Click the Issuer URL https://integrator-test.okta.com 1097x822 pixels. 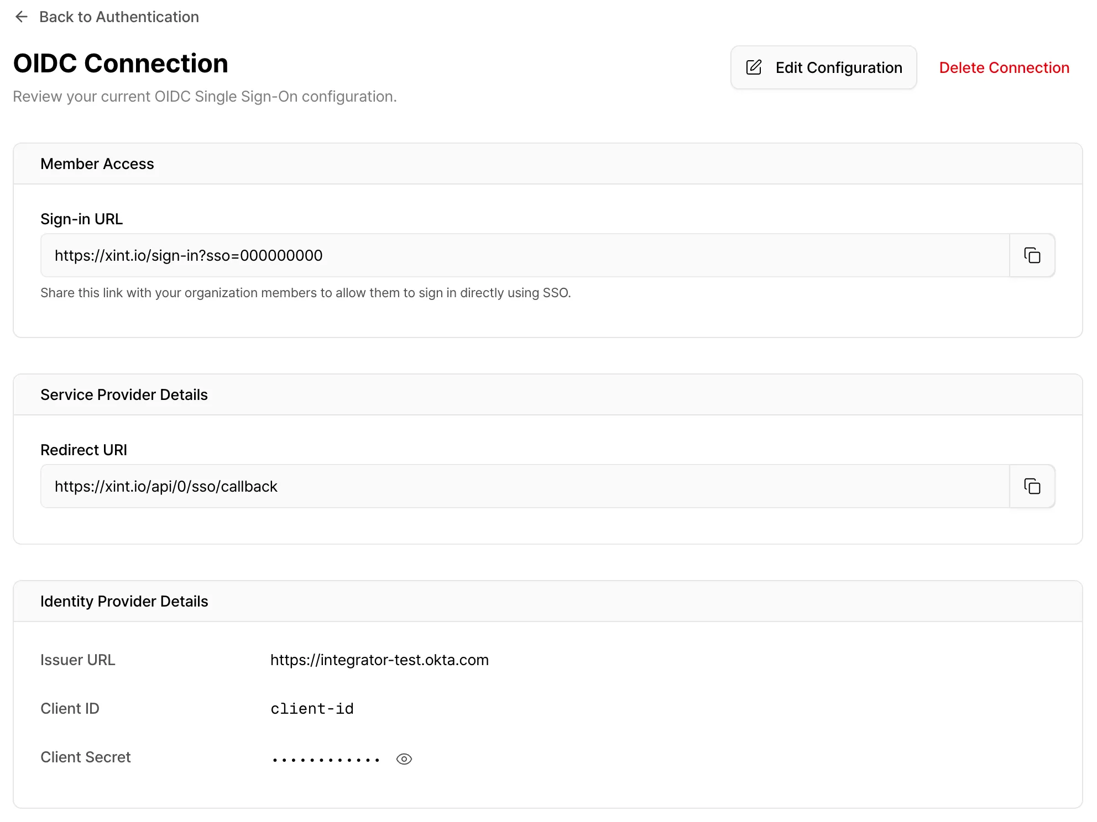(x=379, y=660)
